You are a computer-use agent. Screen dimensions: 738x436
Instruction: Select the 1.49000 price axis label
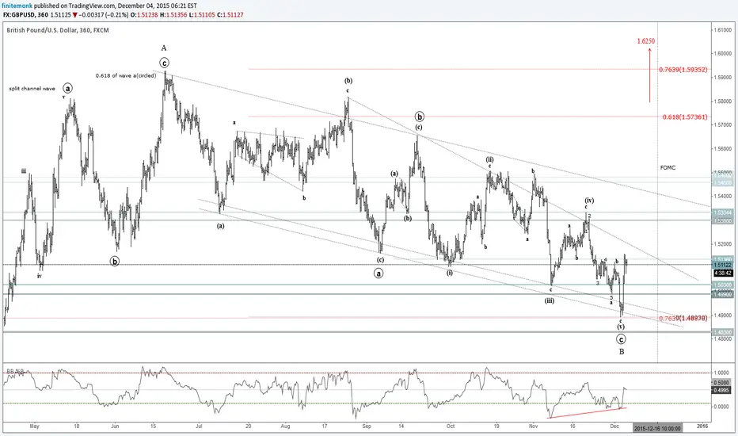pos(722,316)
